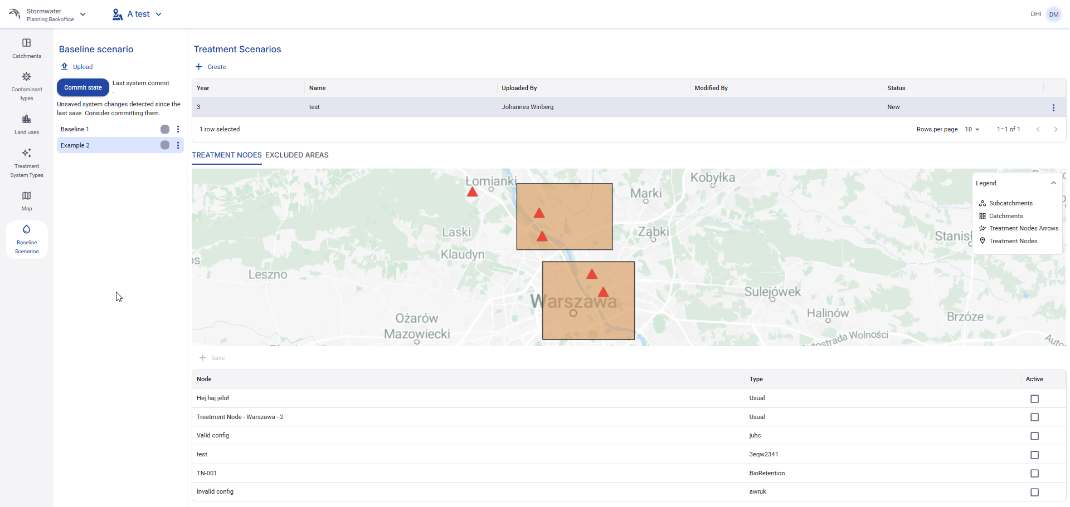Switch to the Treatment Nodes tab

click(x=227, y=155)
